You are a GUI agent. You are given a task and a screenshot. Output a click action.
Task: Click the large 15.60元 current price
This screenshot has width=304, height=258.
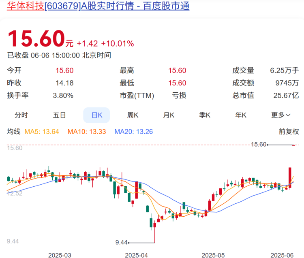[x=40, y=39]
